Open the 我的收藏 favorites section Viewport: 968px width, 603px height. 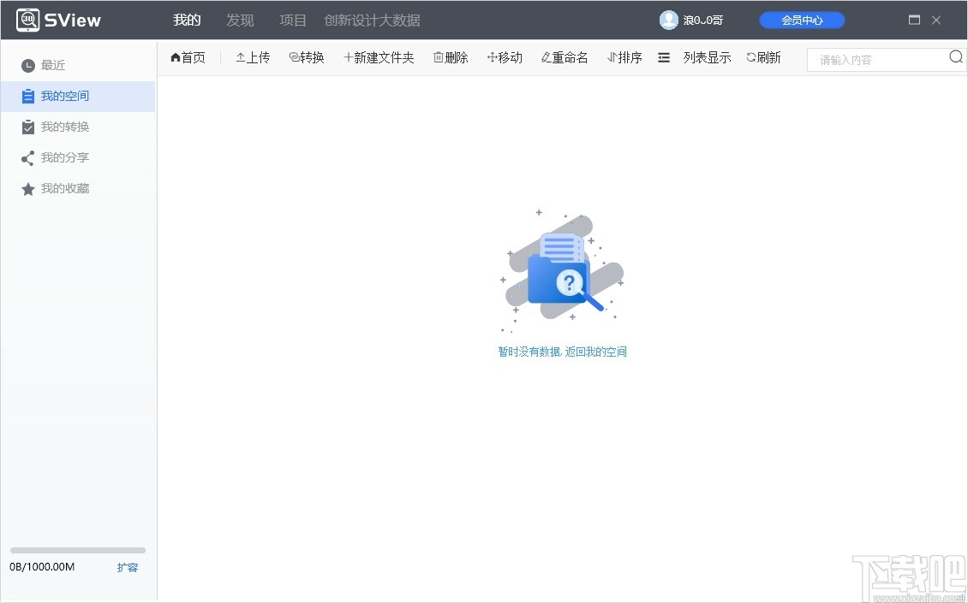(64, 188)
